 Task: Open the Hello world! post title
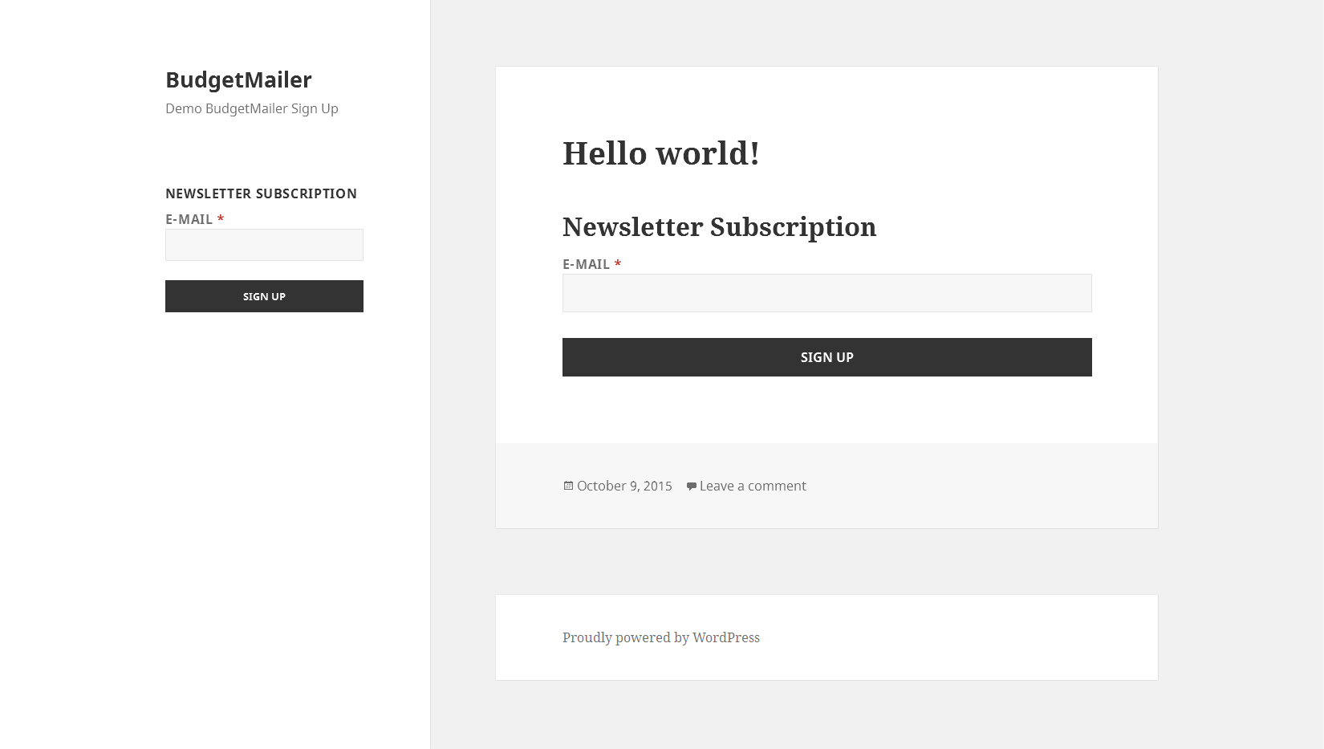click(660, 153)
